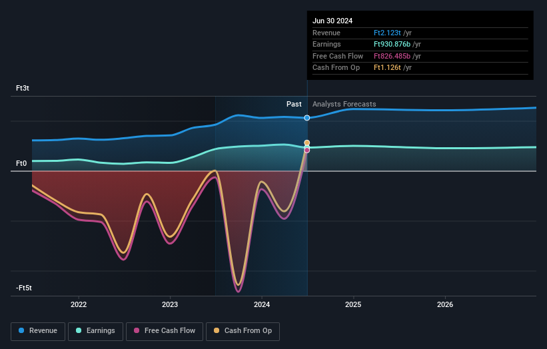Click the Revenue row label in the tooltip
The image size is (547, 349).
[x=326, y=33]
